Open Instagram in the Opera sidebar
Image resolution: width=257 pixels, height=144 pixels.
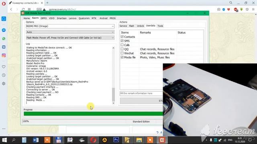pyautogui.click(x=4, y=55)
